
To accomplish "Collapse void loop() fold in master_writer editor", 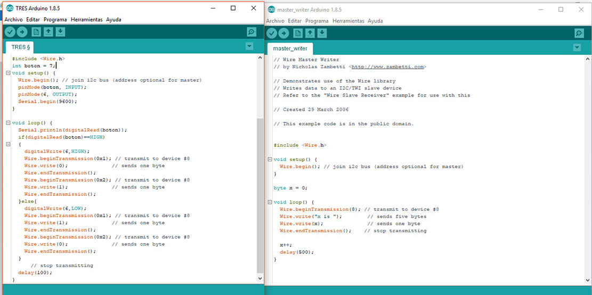I will (270, 202).
